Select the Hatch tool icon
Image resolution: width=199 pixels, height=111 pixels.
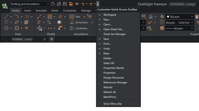pyautogui.click(x=16, y=28)
